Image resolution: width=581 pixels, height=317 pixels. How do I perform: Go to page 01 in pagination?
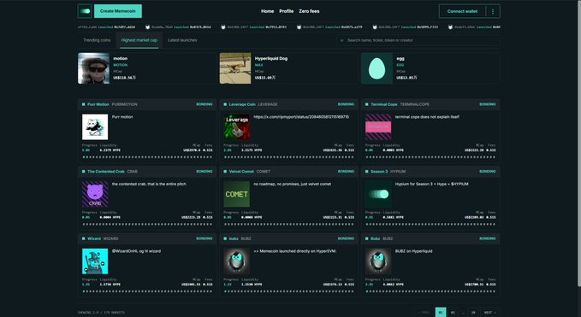click(x=441, y=312)
